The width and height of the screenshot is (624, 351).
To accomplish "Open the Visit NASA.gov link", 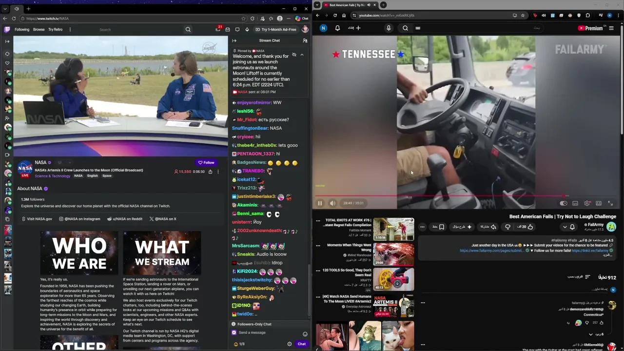I will 37,219.
